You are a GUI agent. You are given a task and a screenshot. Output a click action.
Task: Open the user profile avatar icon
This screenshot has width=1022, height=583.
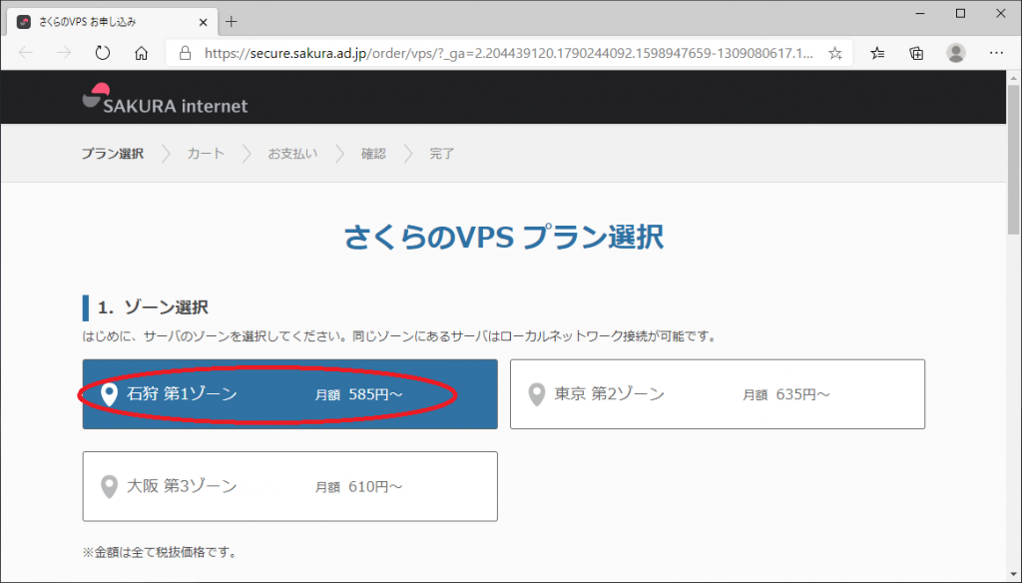(x=956, y=53)
